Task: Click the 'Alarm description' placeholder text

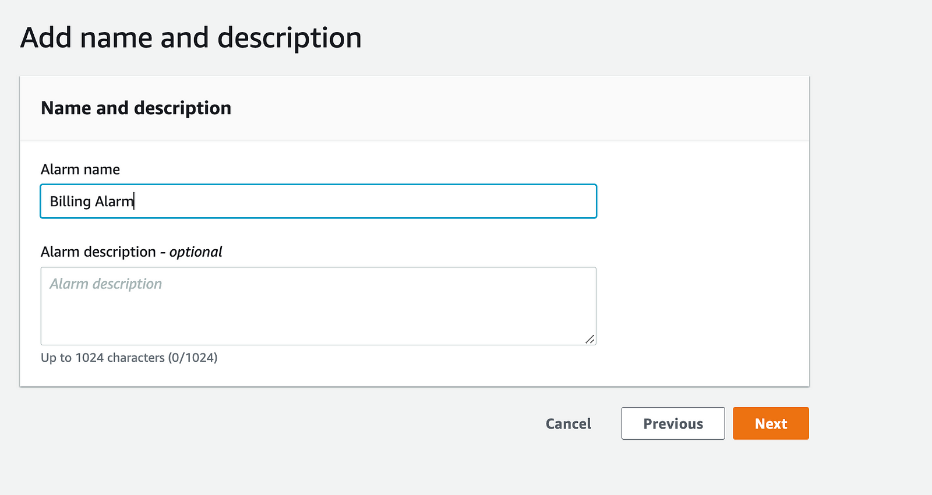Action: 106,284
